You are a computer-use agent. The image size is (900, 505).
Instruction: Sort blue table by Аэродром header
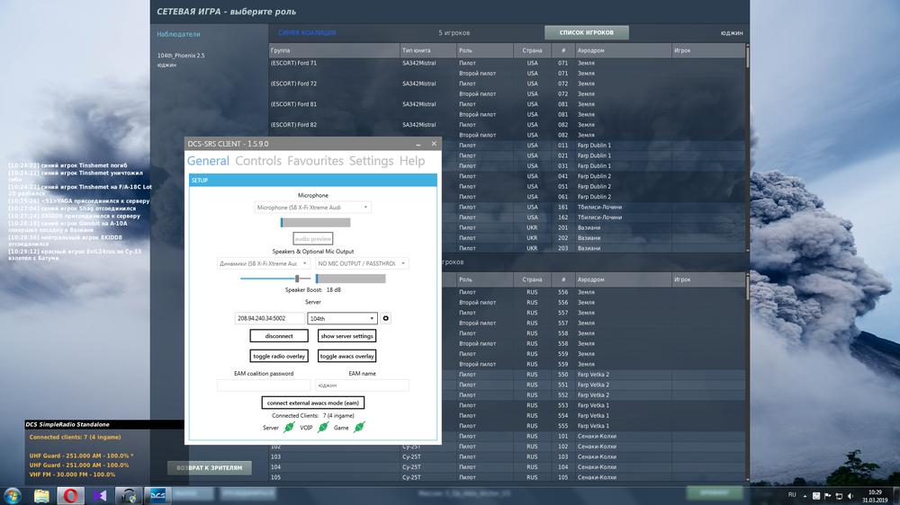623,50
